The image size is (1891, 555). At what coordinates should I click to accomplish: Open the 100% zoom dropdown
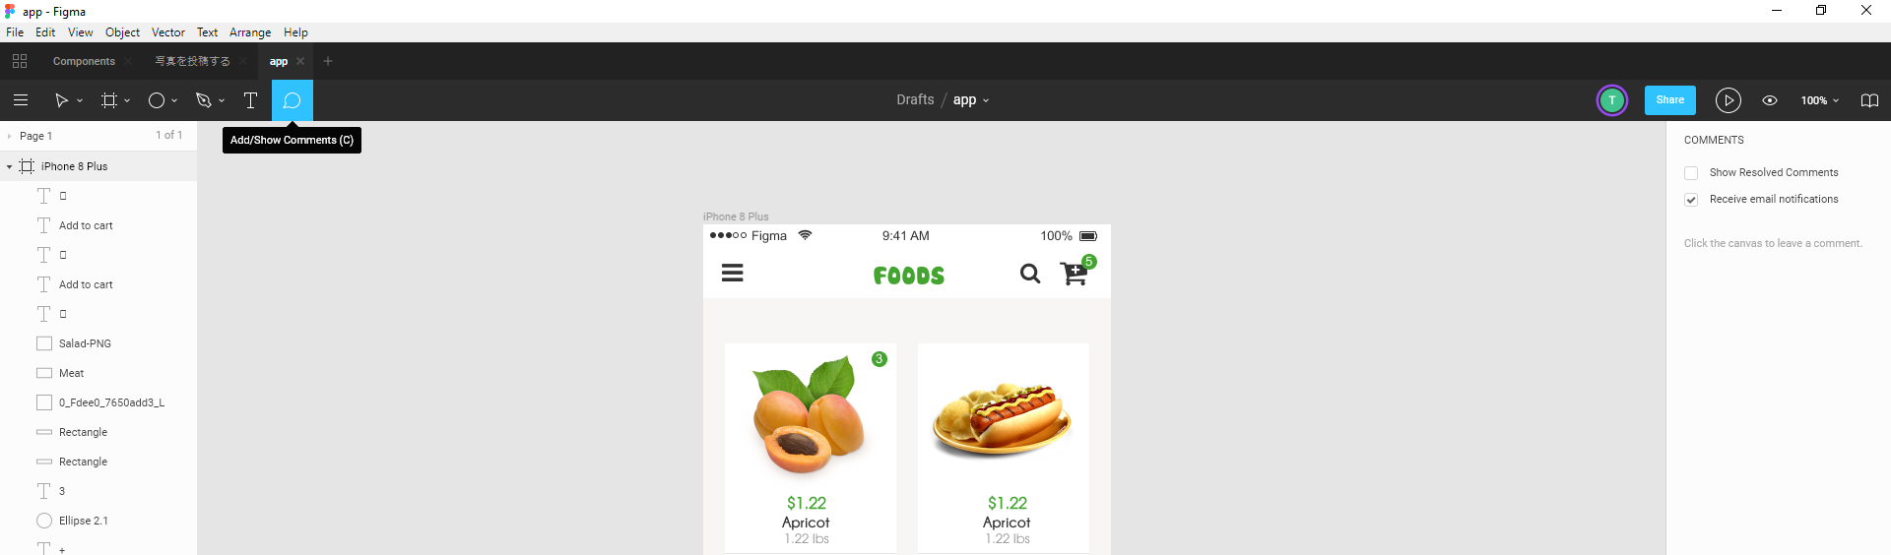tap(1819, 100)
